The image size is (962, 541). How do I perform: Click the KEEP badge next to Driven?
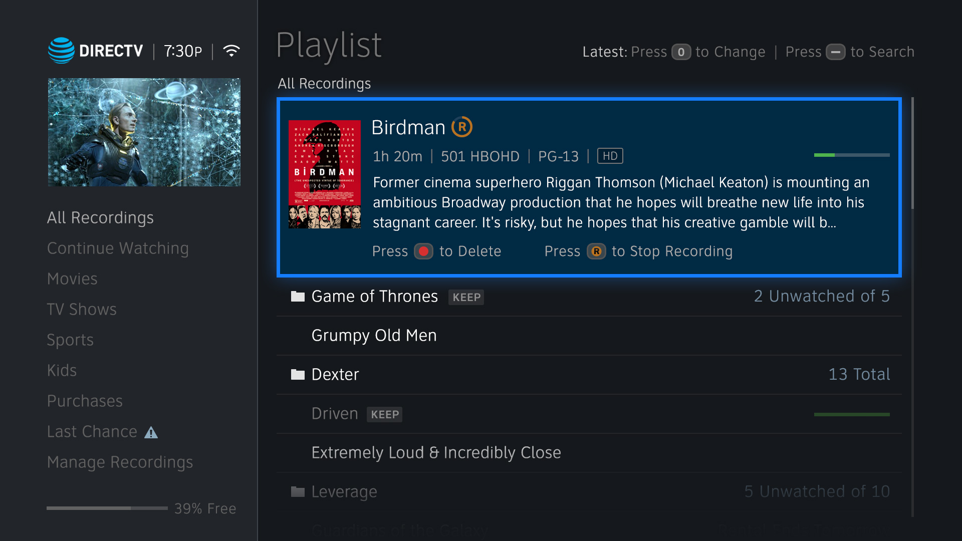[384, 414]
